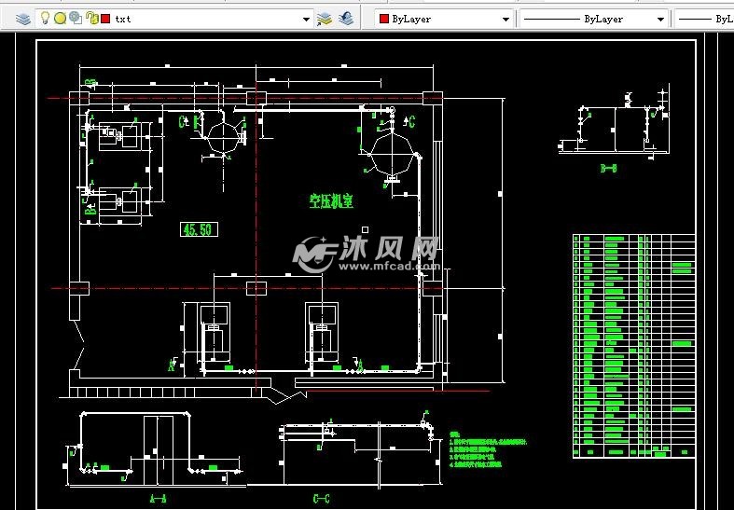734x510 pixels.
Task: Expand the txt layer dropdown list
Action: (x=305, y=19)
